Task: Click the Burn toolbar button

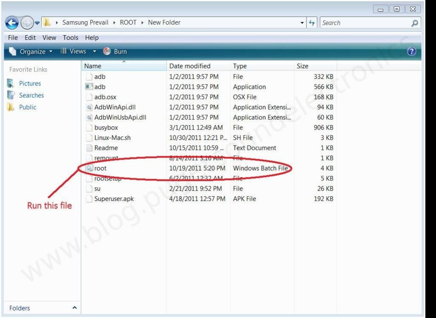Action: [115, 51]
